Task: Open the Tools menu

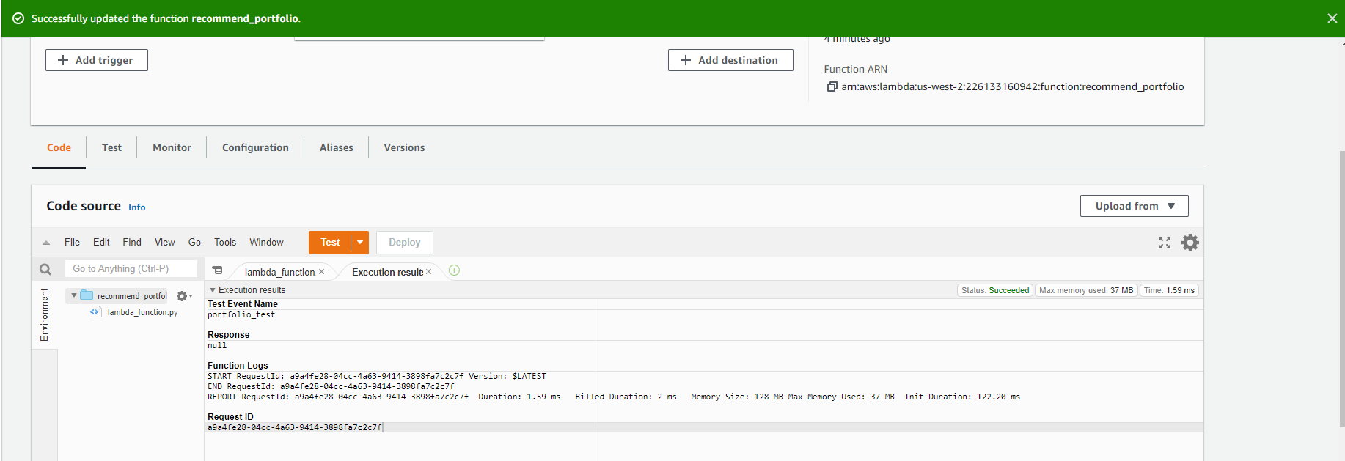Action: [225, 242]
